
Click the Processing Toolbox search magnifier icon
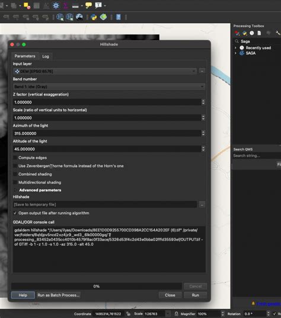[x=237, y=42]
